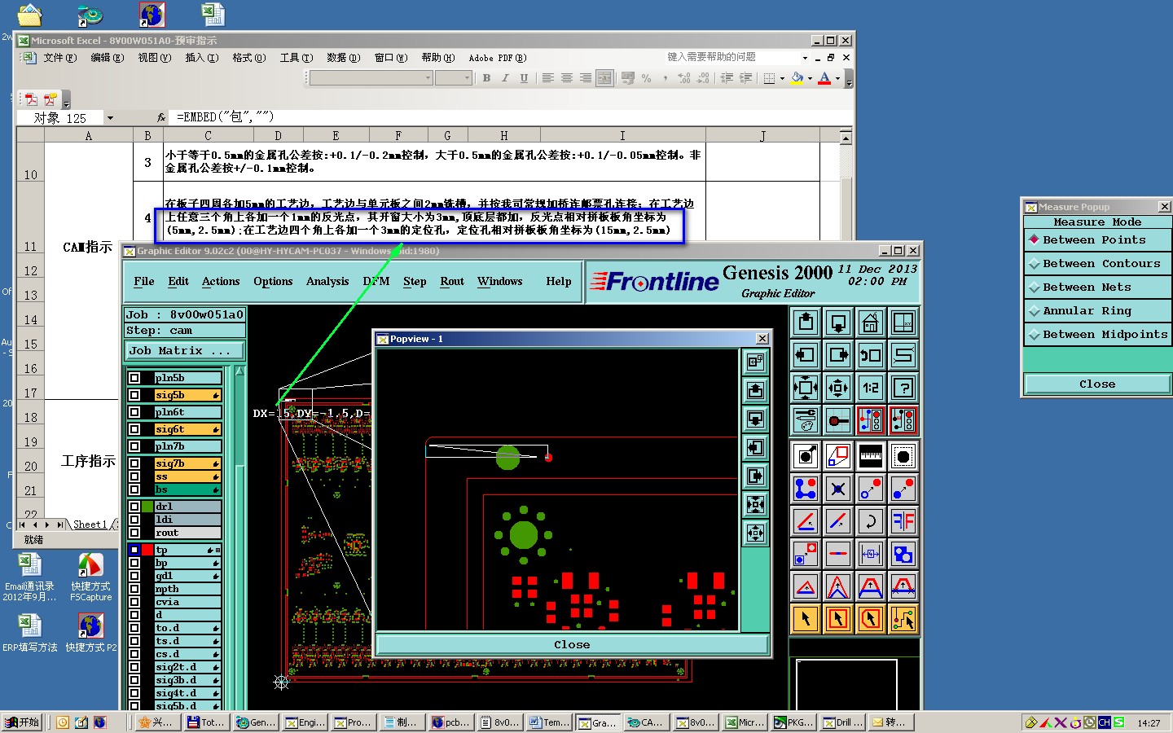Select Annular Ring measure mode
This screenshot has height=733, width=1173.
(x=1097, y=311)
